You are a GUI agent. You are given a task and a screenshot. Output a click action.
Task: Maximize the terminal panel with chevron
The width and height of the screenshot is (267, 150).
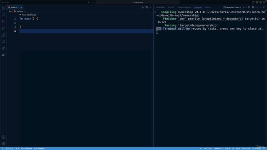coord(260,7)
